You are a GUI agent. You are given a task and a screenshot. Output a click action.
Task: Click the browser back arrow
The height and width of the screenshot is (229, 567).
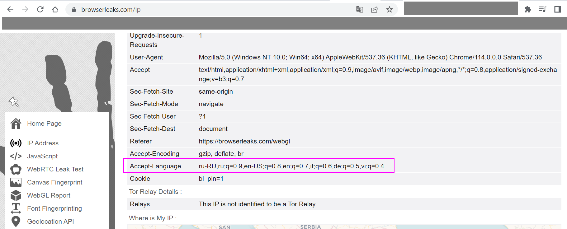point(10,9)
